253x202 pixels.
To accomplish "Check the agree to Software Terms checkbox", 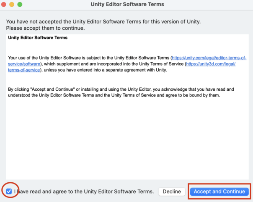I will (x=9, y=192).
